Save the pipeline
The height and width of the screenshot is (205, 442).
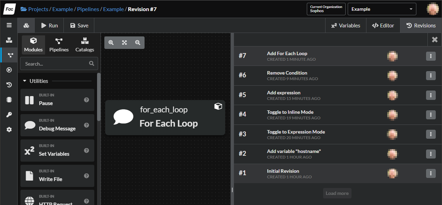tap(79, 26)
